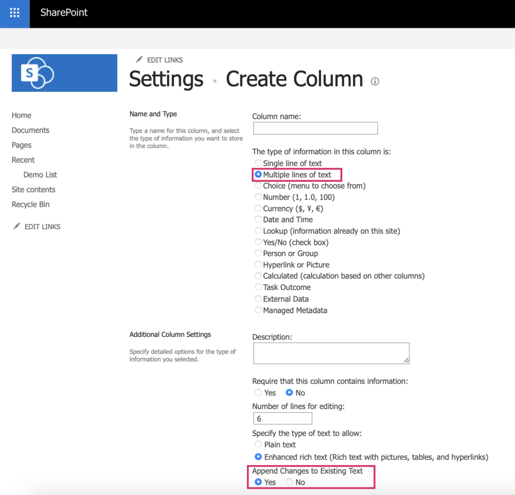Image resolution: width=515 pixels, height=495 pixels.
Task: Click the SharePoint title in header
Action: click(64, 13)
